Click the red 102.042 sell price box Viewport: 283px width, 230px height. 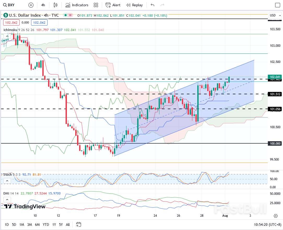point(11,23)
